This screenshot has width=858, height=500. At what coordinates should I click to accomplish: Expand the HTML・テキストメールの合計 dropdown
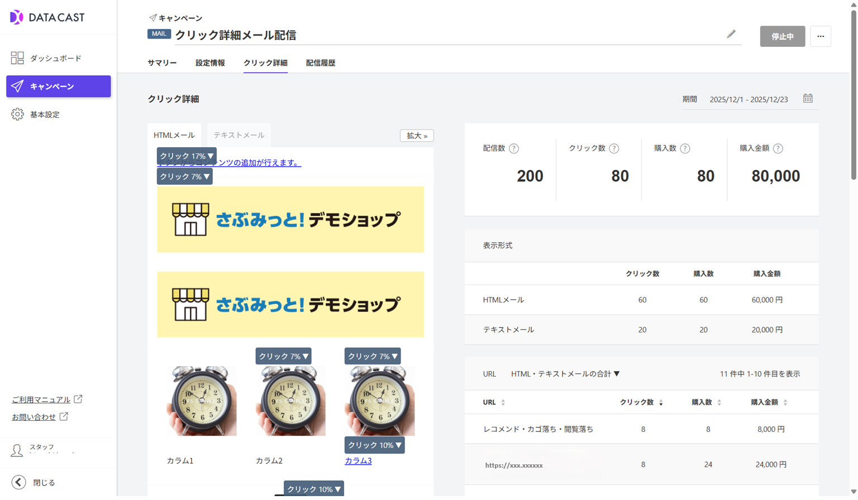tap(565, 374)
